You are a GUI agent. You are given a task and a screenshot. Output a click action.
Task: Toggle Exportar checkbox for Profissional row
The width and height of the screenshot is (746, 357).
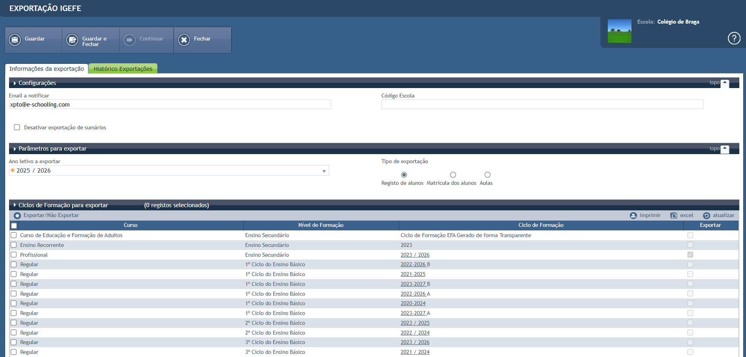pyautogui.click(x=690, y=255)
